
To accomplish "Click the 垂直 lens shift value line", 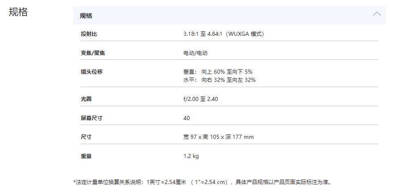I will click(x=218, y=72).
